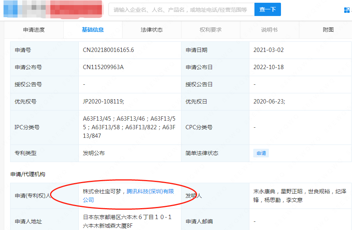Switch to the 申请进度 tab
Viewport: 352px width, 230px height.
[x=34, y=30]
